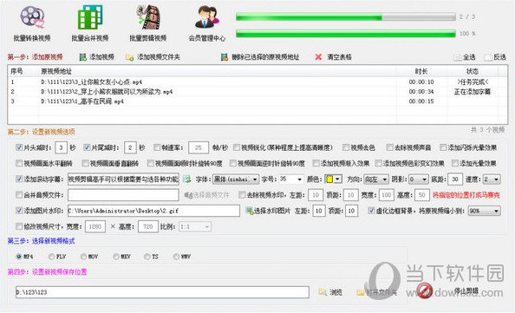Click 停止剪辑 stop button
This screenshot has height=313, width=515.
[x=447, y=290]
